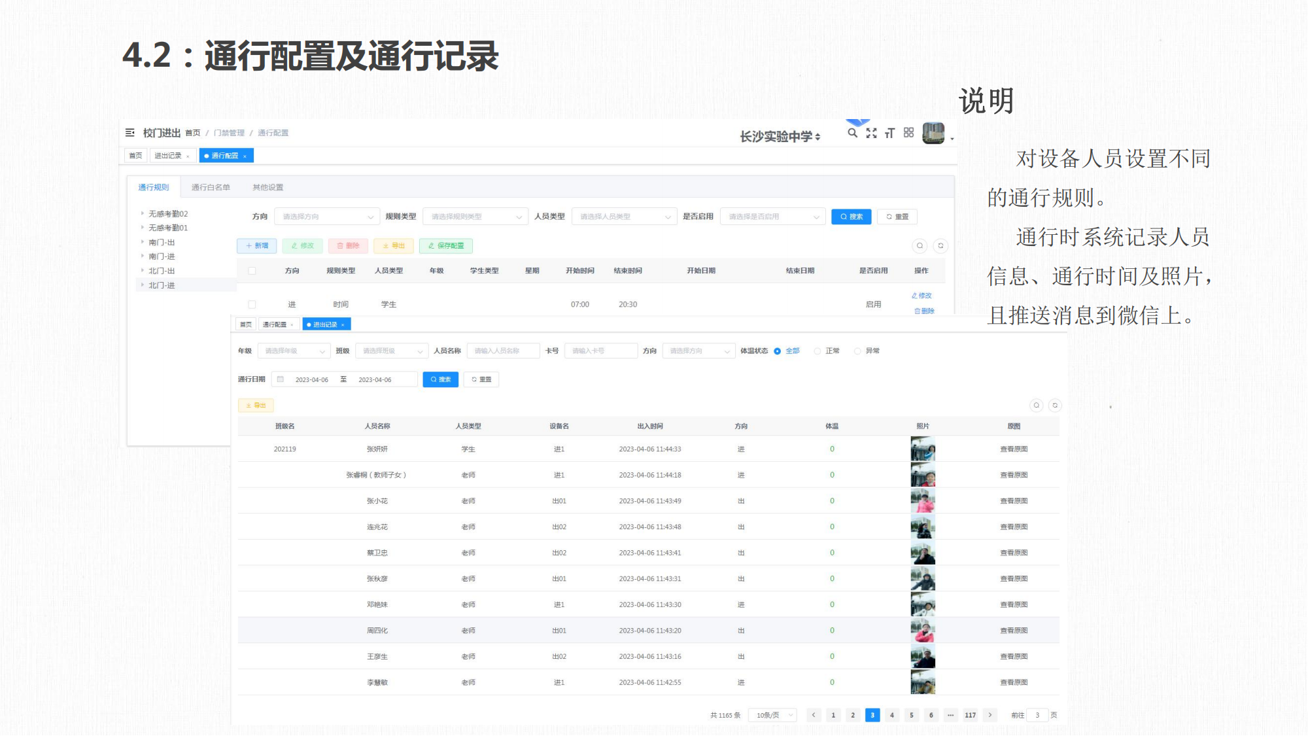Click the 导出 button in rules toolbar
Screen dimensions: 1308x736
394,246
